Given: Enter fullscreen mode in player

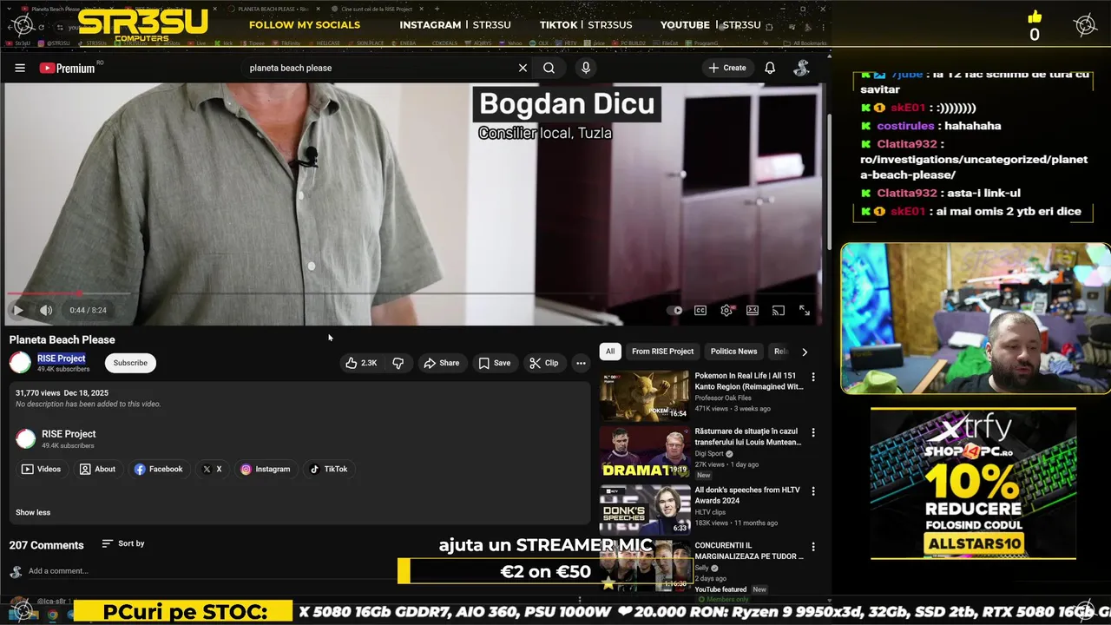Looking at the screenshot, I should [x=805, y=310].
